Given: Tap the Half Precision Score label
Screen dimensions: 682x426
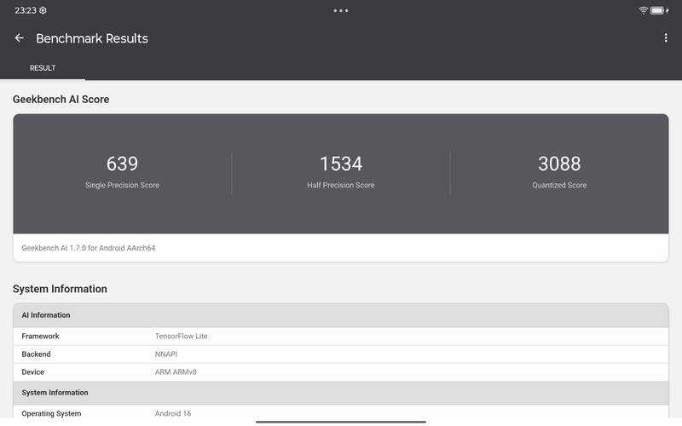Looking at the screenshot, I should (341, 185).
